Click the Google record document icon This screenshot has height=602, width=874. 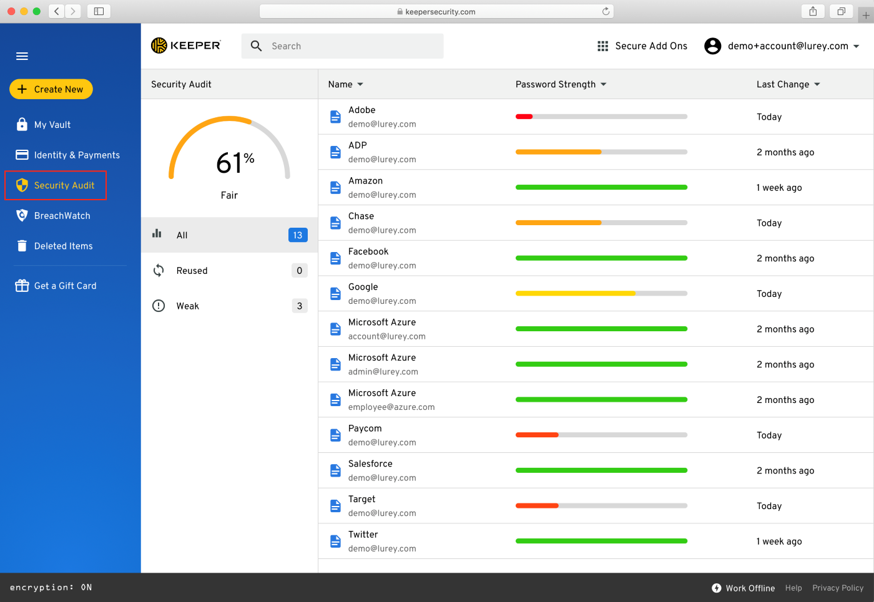[x=335, y=294]
